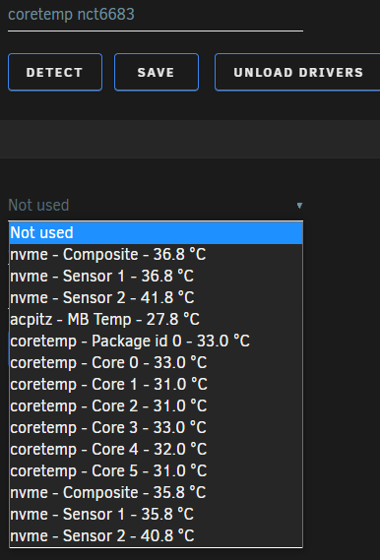Select the highlighted Not used option

click(157, 233)
